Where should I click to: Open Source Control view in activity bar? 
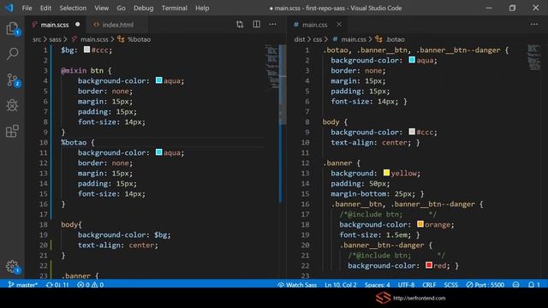[x=12, y=80]
